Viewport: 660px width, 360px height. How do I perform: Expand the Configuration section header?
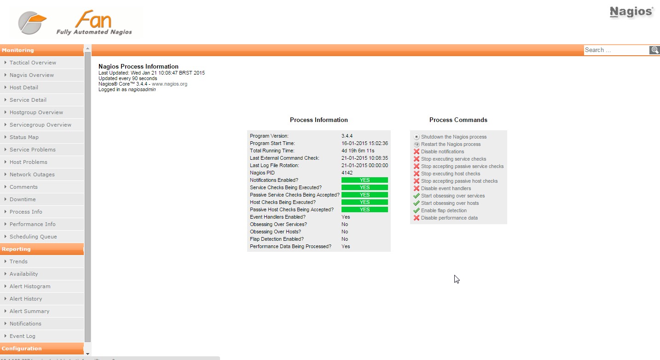click(x=42, y=348)
